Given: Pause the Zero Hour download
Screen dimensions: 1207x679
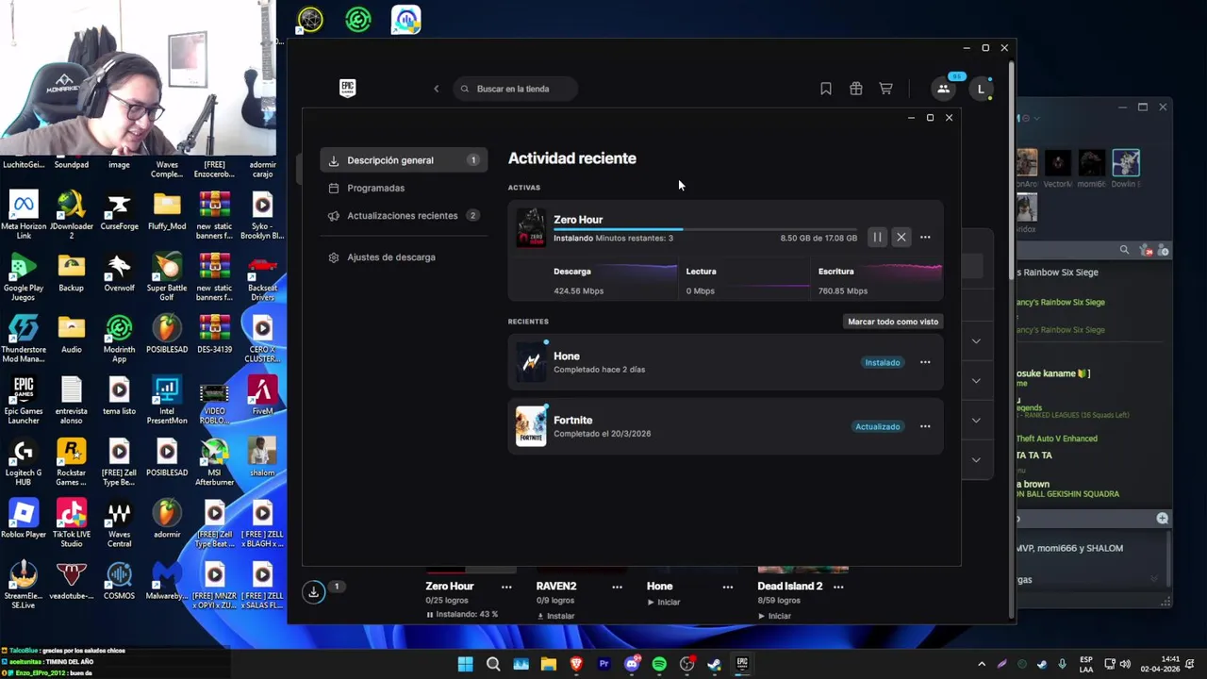Looking at the screenshot, I should (877, 238).
